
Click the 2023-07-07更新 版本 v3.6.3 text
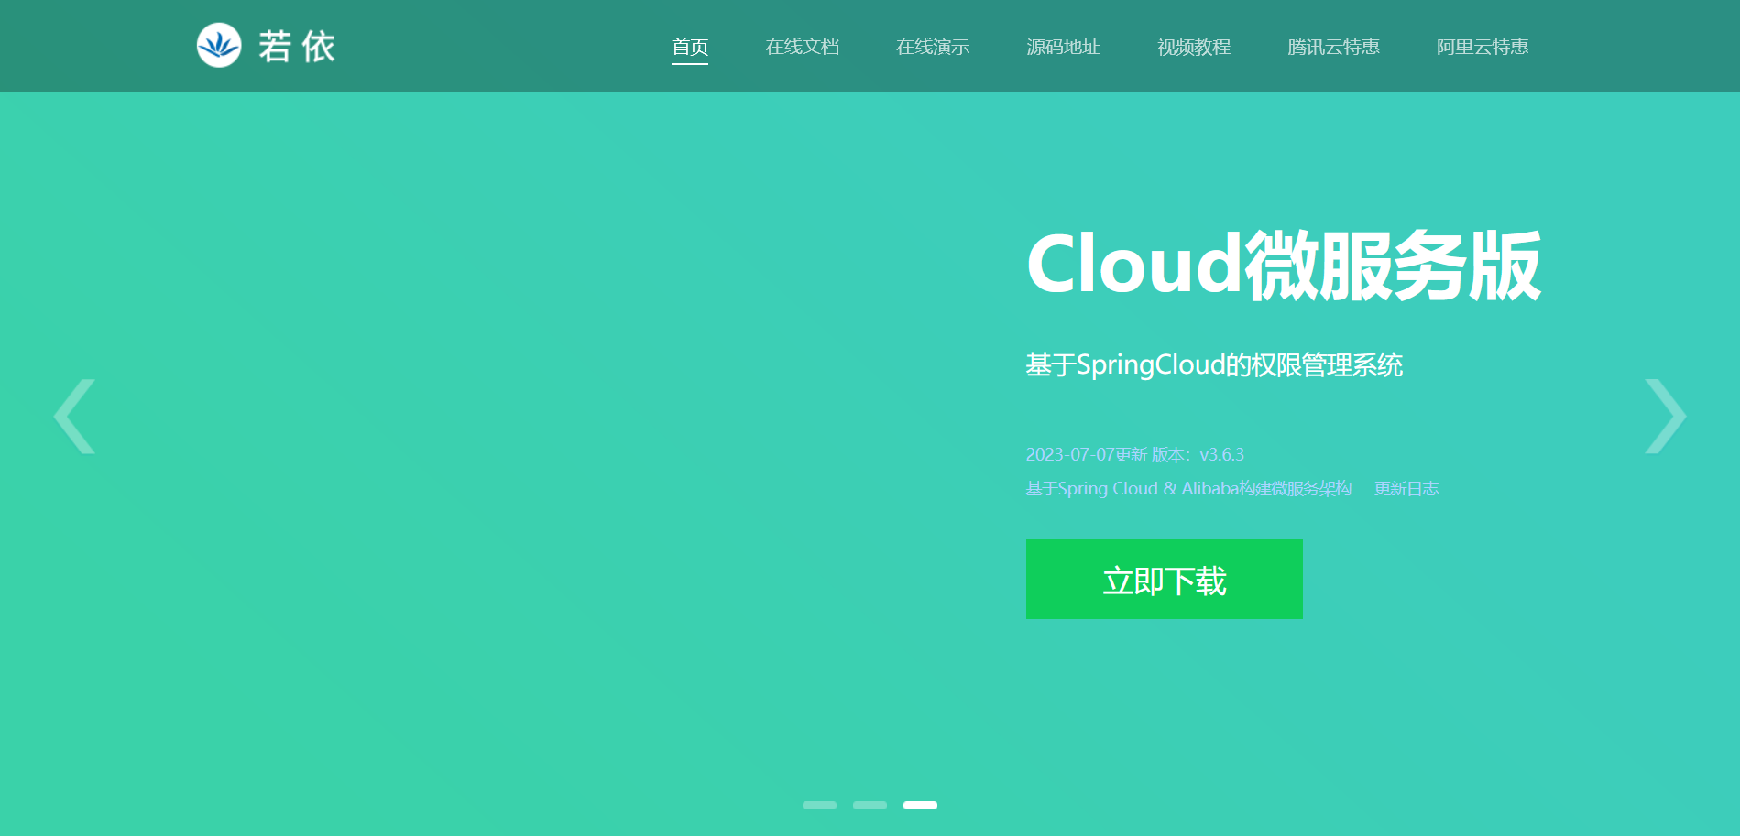tap(1135, 455)
